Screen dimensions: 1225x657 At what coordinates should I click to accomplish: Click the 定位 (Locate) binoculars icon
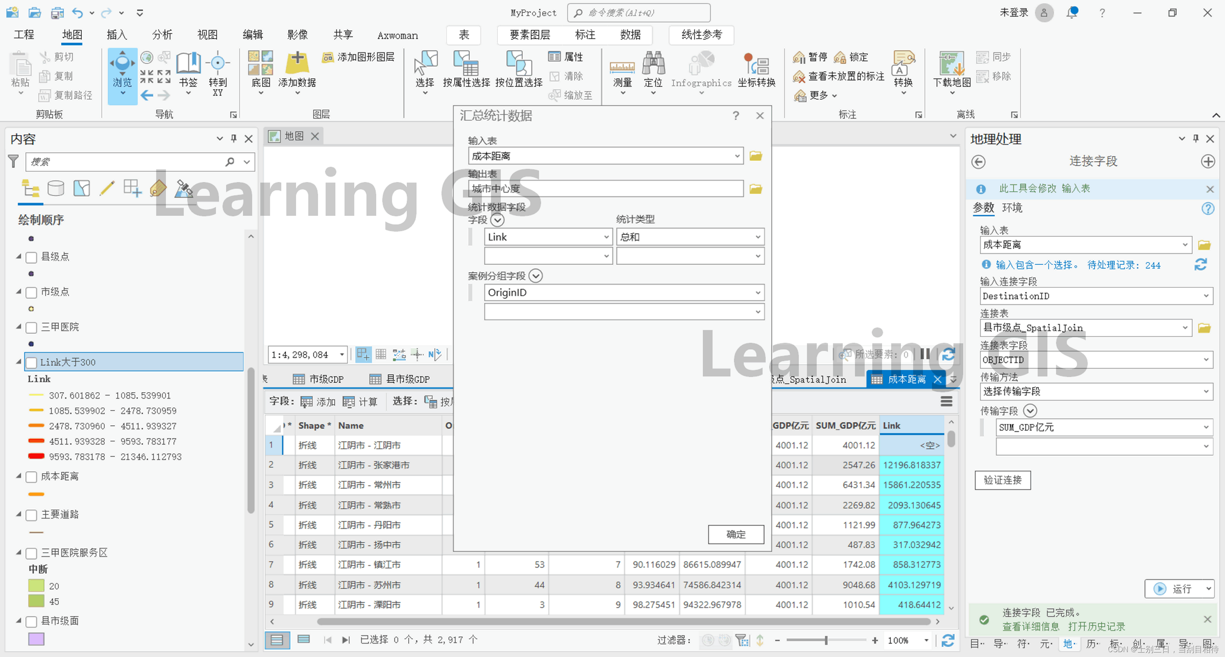(653, 64)
